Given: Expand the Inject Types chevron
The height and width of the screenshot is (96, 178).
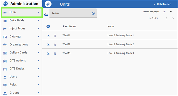Looking at the screenshot, I should pyautogui.click(x=38, y=29).
